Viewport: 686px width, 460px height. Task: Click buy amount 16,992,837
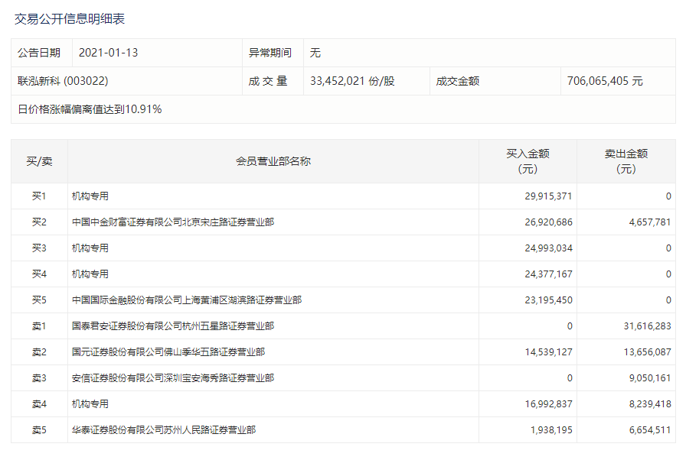click(549, 404)
